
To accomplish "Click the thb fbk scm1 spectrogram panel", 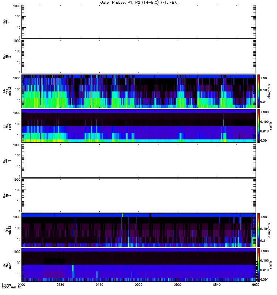I will pos(139,126).
